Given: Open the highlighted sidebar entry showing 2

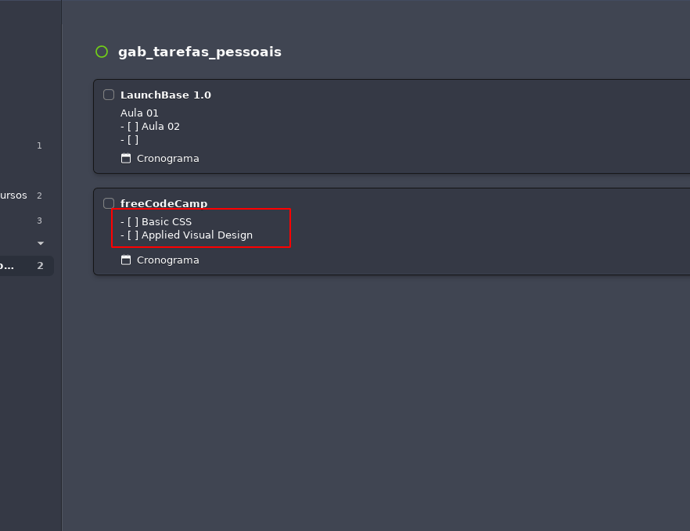Looking at the screenshot, I should tap(26, 265).
